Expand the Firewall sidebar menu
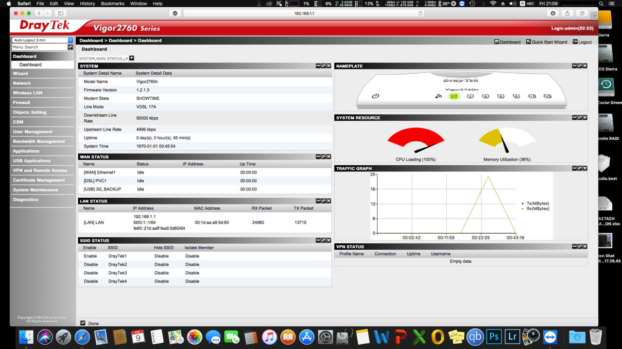The width and height of the screenshot is (622, 349). click(42, 102)
